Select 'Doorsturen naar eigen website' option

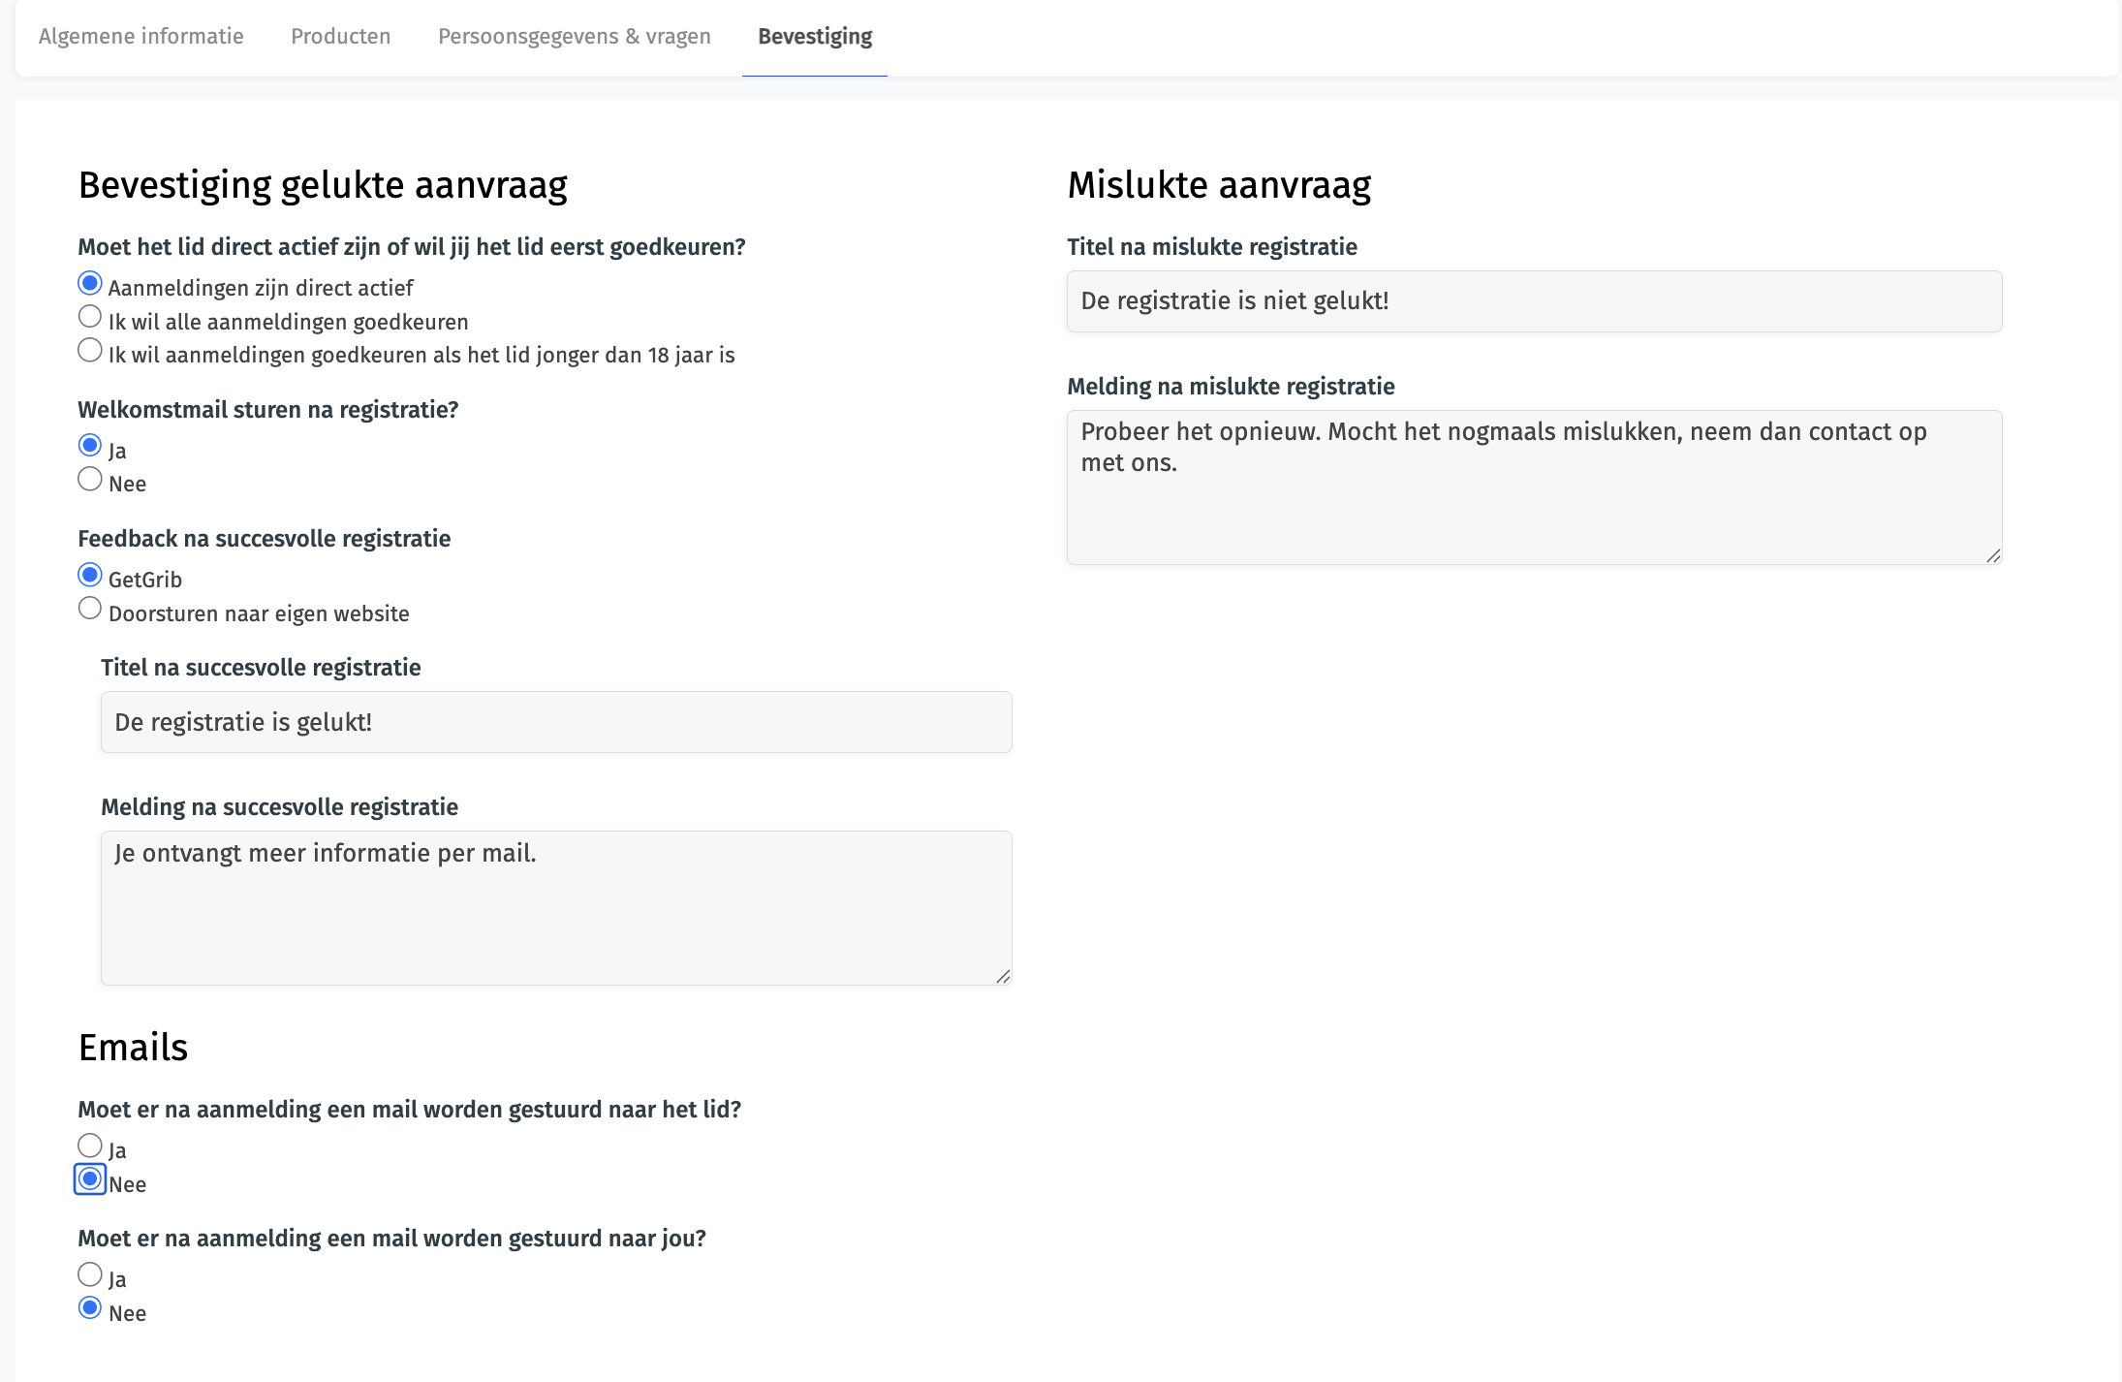click(x=90, y=609)
